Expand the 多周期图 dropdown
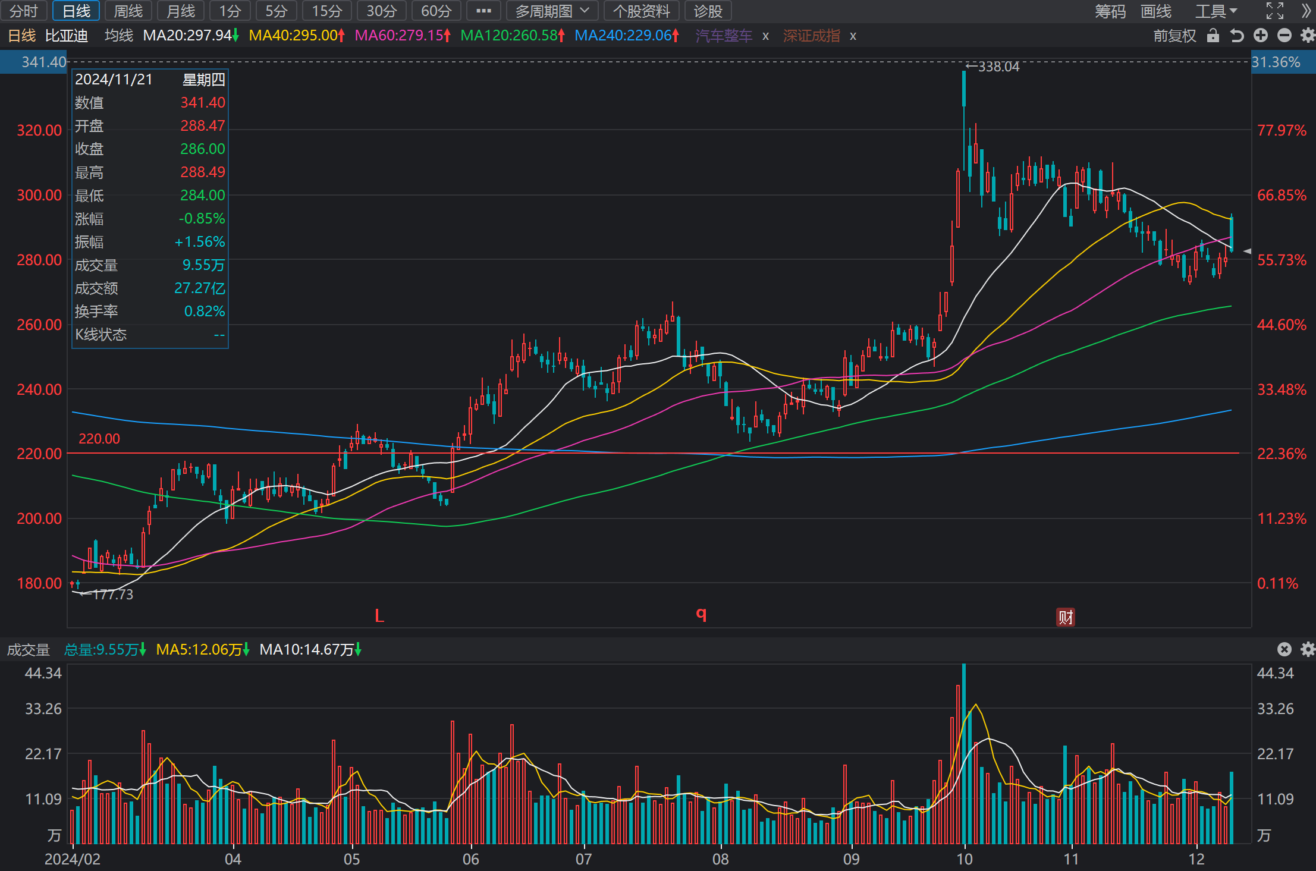 click(552, 11)
